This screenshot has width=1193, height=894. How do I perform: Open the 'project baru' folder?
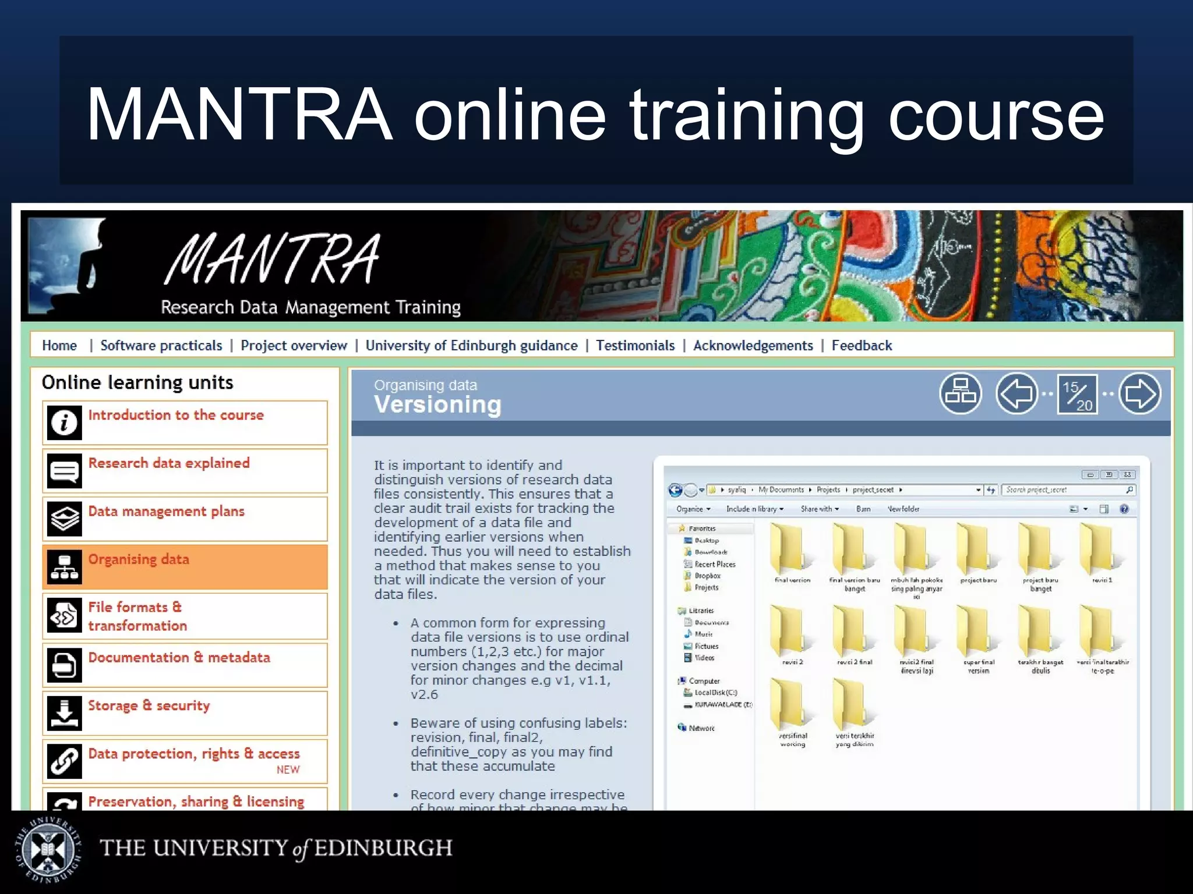978,553
